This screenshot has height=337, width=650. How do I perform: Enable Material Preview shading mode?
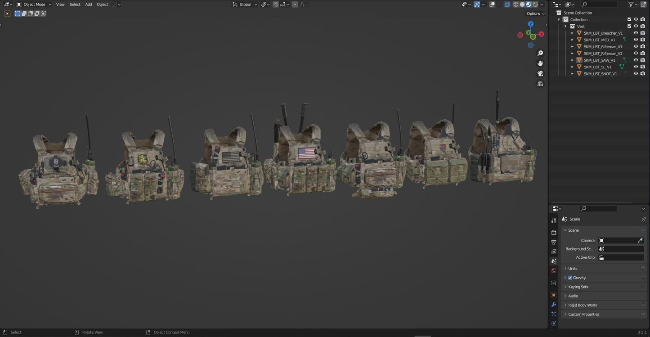(528, 4)
